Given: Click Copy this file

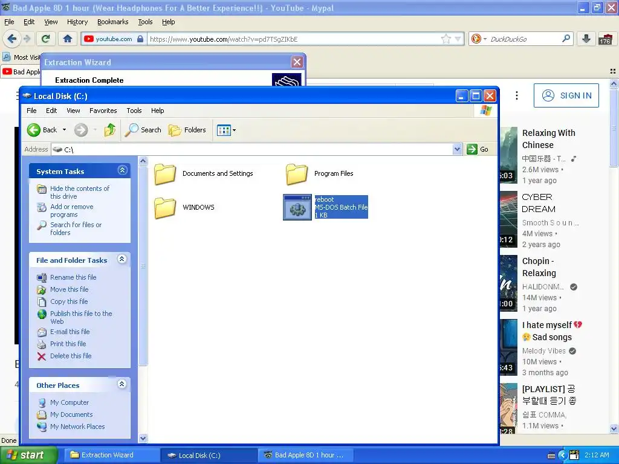Looking at the screenshot, I should 69,301.
